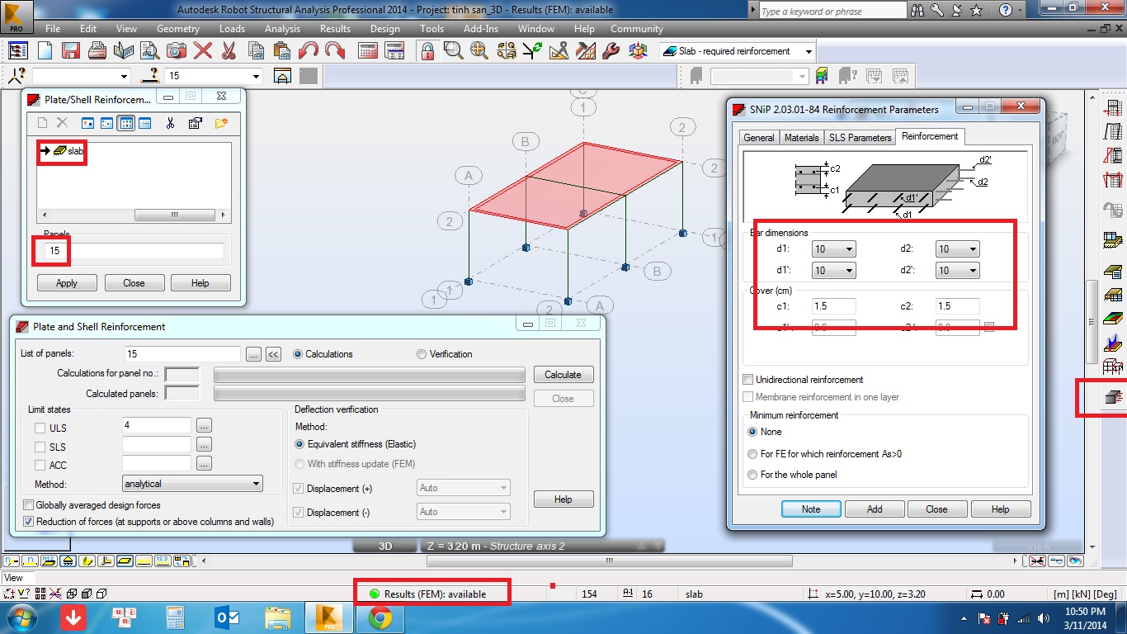Click the colored structure view icon in selection toolbar
Image resolution: width=1127 pixels, height=634 pixels.
[822, 77]
